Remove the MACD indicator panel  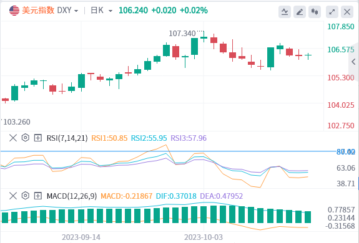pos(13,196)
